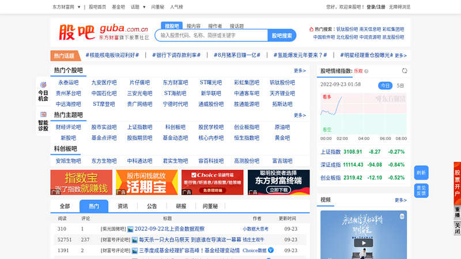Open the [紫光国微吧] tag
This screenshot has height=259, width=461.
[113, 228]
